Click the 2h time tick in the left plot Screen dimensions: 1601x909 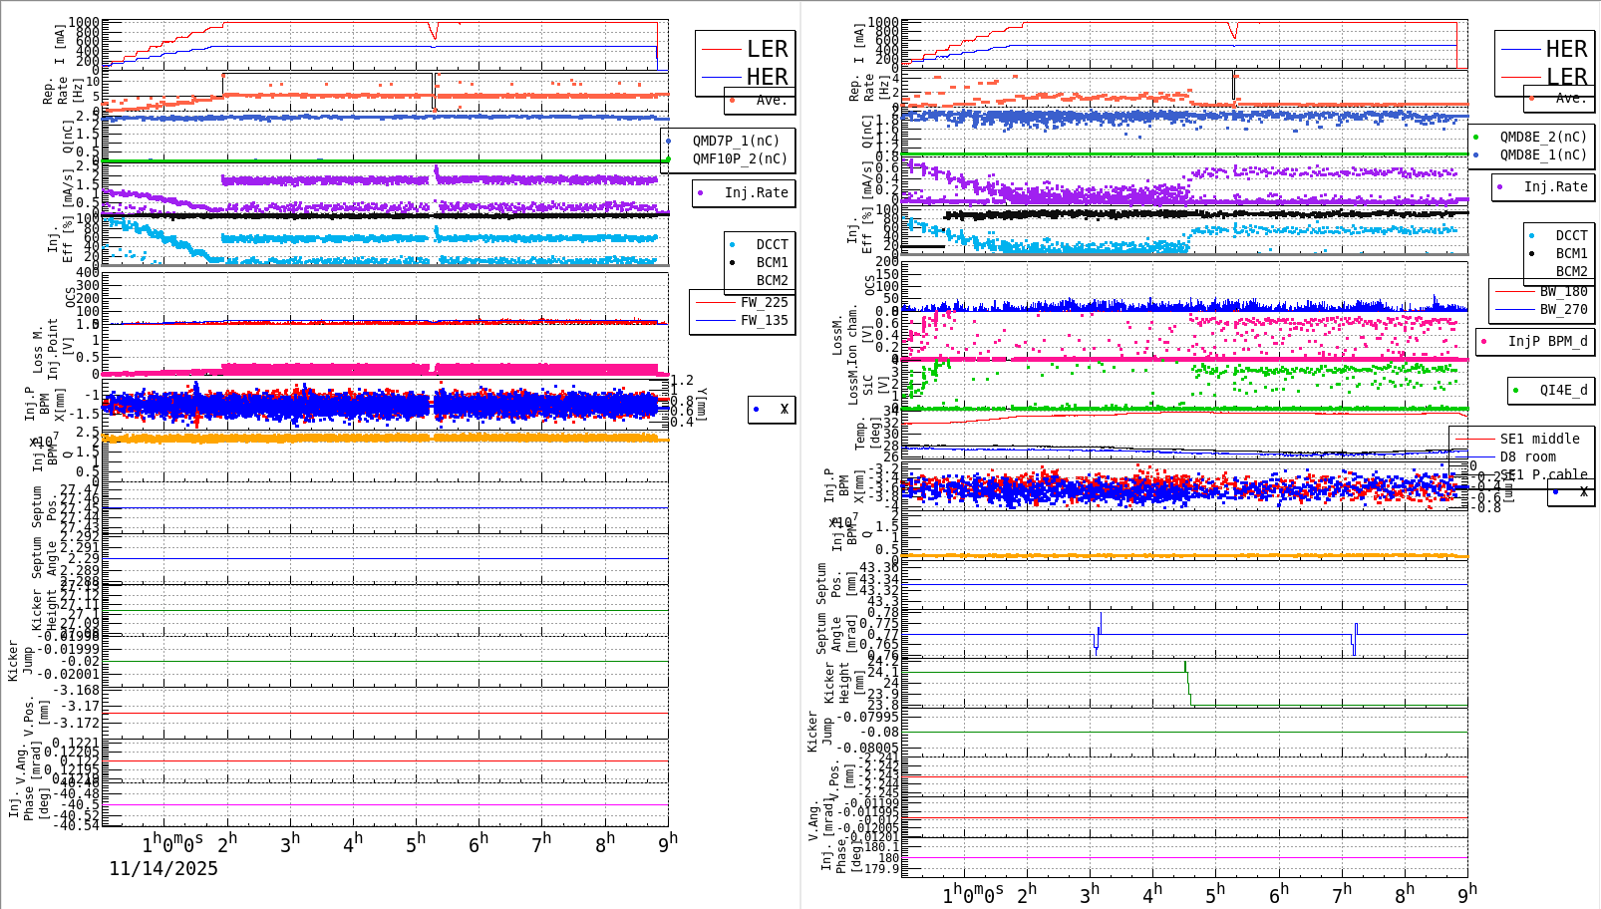pyautogui.click(x=227, y=842)
